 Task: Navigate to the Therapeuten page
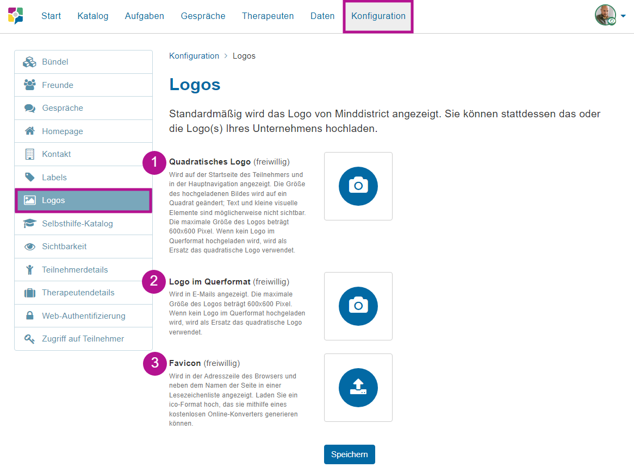point(268,16)
